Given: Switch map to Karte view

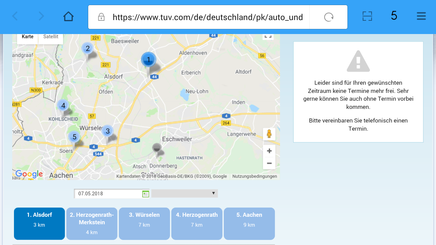Looking at the screenshot, I should click(x=28, y=37).
